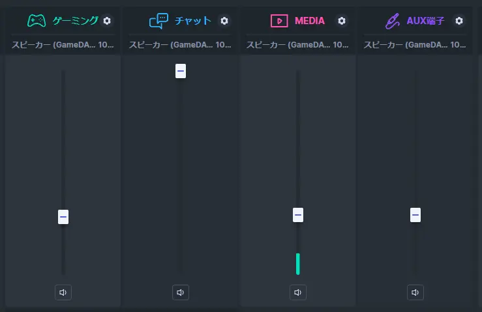Mute the チャット channel
The width and height of the screenshot is (482, 312).
181,292
